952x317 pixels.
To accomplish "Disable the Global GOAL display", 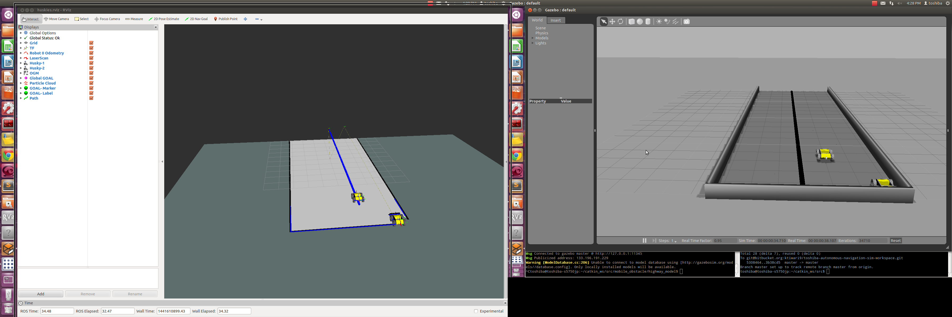I will [91, 78].
